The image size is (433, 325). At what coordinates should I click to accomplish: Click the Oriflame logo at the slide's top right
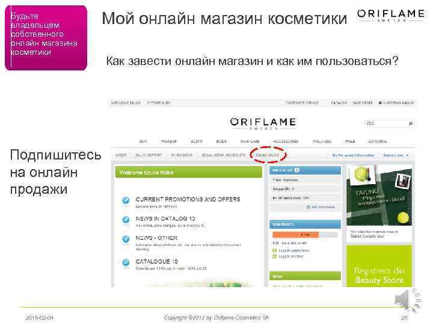click(390, 15)
